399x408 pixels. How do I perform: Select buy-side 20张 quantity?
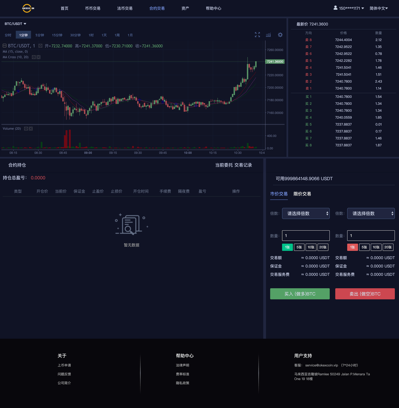pos(323,247)
